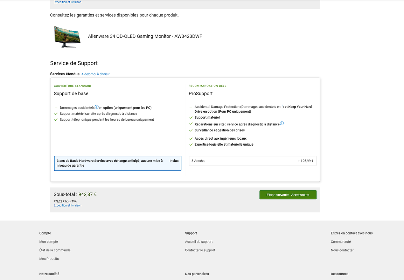
Task: Click the 'ProSupport' heading
Action: click(201, 93)
